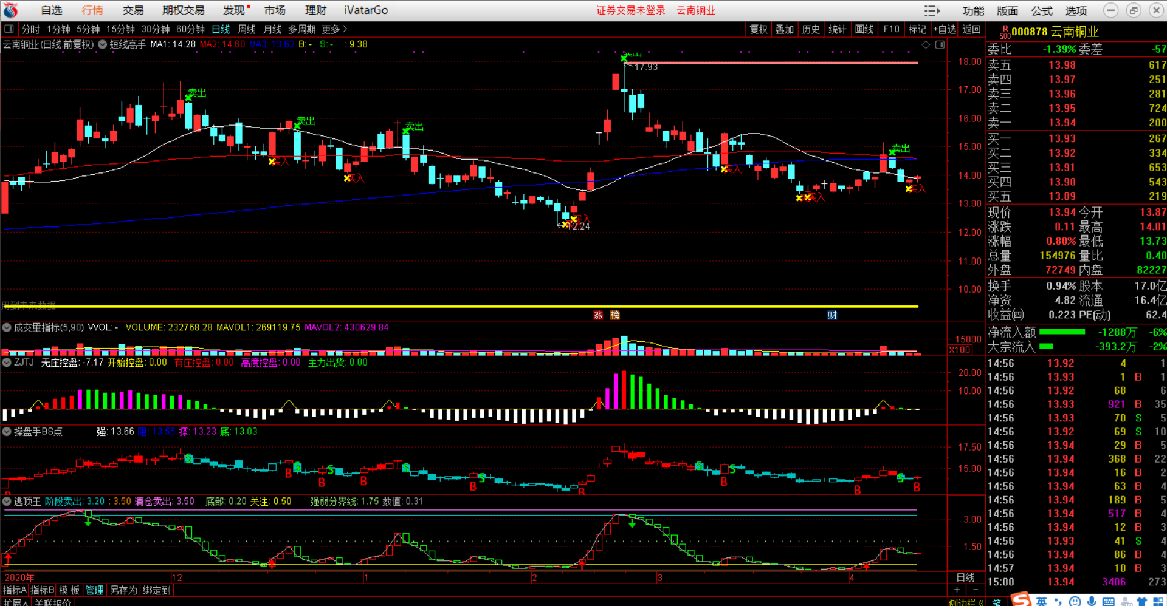Collapse the sidebar with 侧边栏《
The image size is (1167, 606).
point(966,602)
